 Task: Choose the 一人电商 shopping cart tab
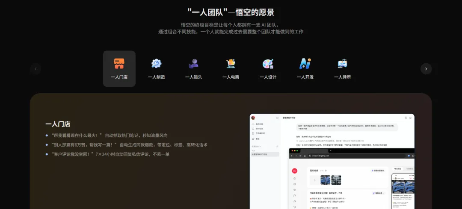click(231, 69)
